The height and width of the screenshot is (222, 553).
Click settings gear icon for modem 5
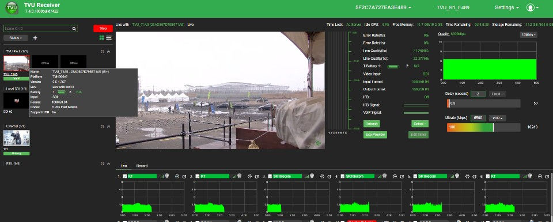click(467, 176)
